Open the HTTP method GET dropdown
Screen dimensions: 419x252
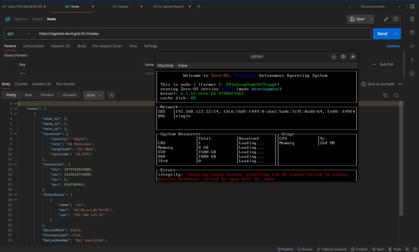point(20,34)
